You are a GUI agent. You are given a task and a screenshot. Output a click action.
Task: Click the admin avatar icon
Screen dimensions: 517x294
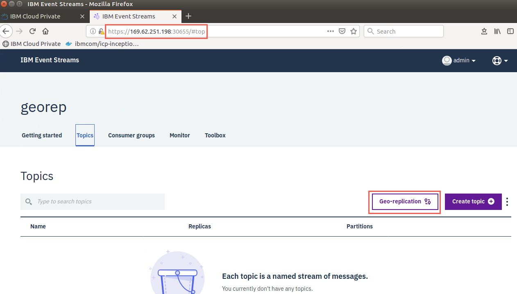[x=447, y=60]
